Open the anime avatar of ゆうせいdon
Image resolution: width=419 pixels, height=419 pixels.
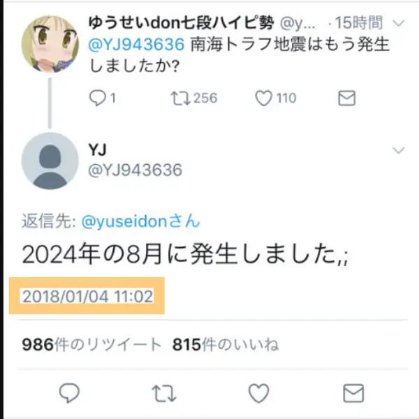point(50,44)
